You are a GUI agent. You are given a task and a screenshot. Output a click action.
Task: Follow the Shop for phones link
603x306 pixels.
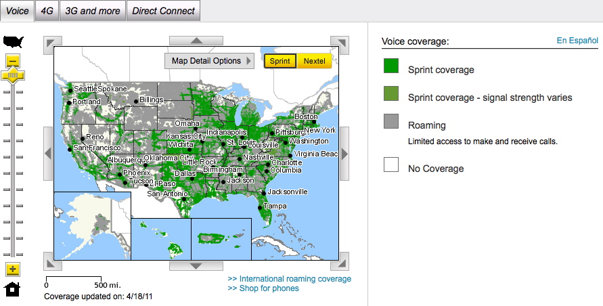point(263,288)
